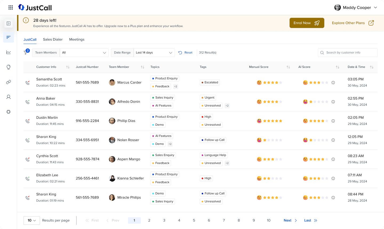Click team member Kianna Schleifer
Image resolution: width=384 pixels, height=229 pixels.
click(130, 178)
